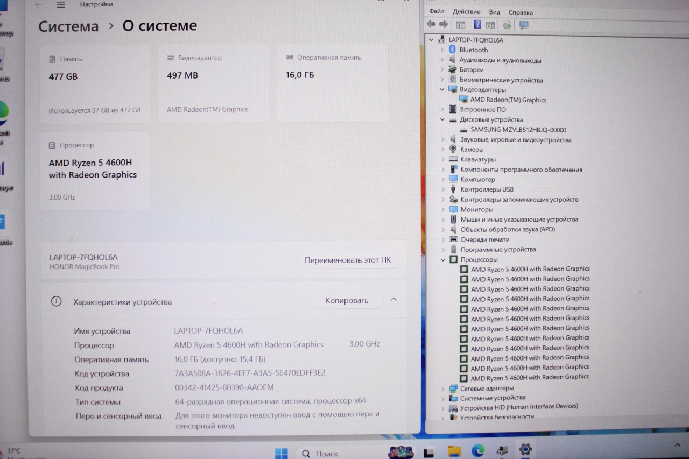Toggle the console tree toolbar icon
689x459 pixels.
[x=461, y=25]
